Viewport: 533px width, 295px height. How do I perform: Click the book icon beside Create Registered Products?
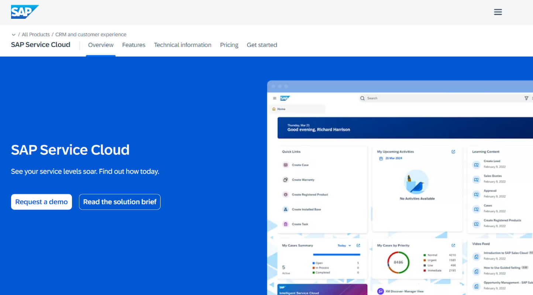(477, 223)
